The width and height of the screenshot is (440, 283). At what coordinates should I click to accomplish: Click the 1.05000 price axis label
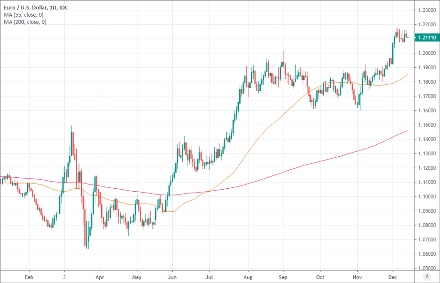tap(427, 268)
